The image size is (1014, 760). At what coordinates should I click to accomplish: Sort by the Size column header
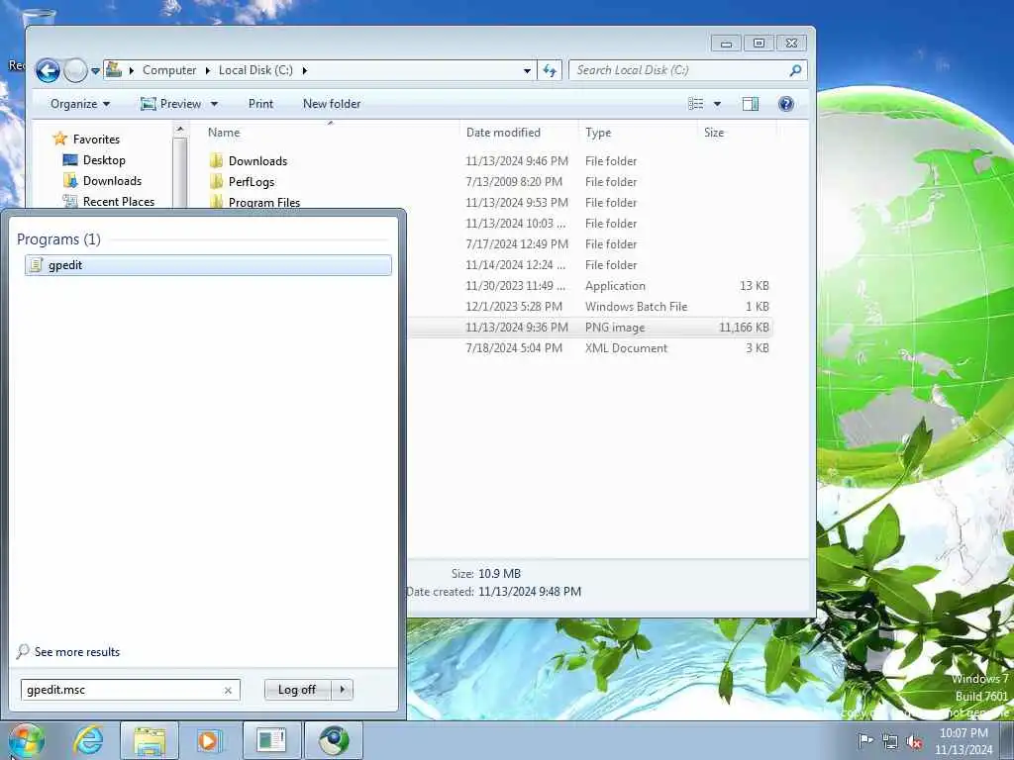tap(714, 133)
